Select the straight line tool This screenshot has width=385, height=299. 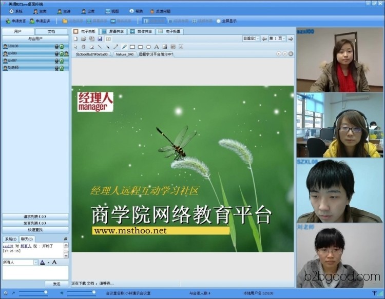100,47
